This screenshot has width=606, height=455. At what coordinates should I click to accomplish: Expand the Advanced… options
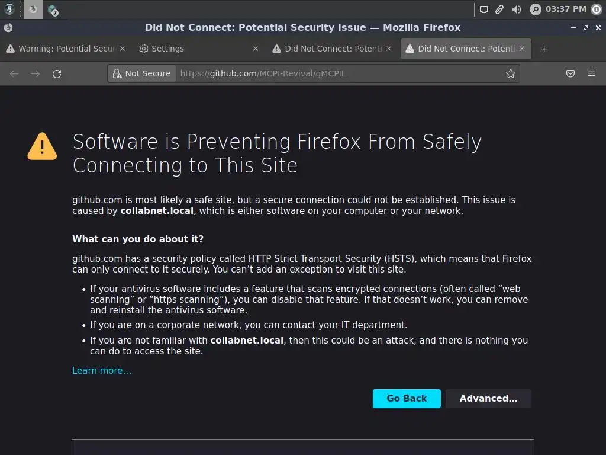click(488, 399)
